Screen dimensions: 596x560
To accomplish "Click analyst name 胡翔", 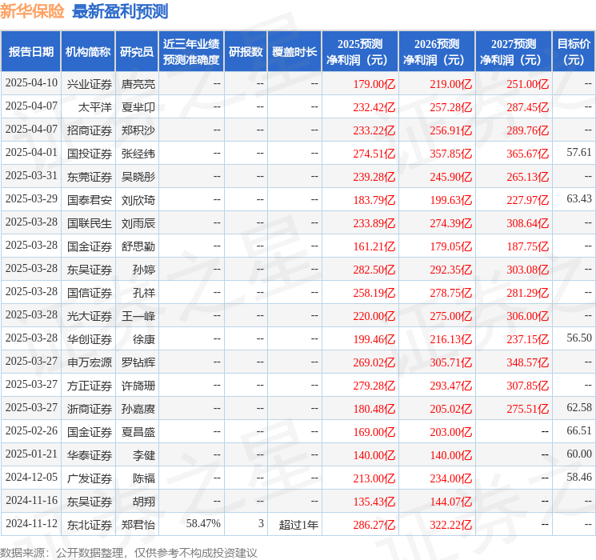I will coord(144,502).
